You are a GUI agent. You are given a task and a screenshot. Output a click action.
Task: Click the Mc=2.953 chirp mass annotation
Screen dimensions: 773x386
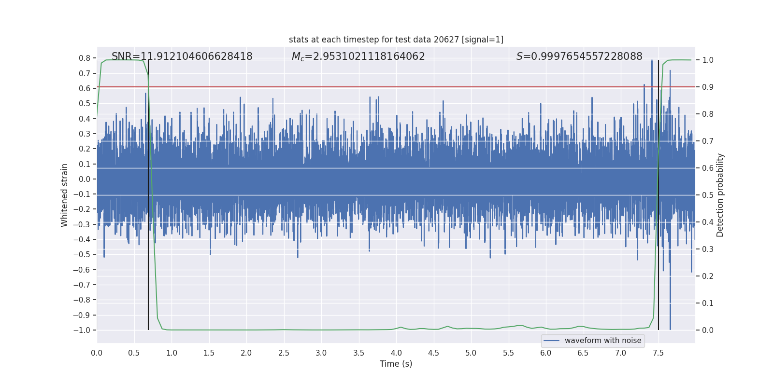coord(358,56)
